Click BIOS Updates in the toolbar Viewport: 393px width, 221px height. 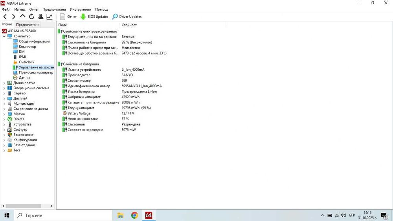point(94,17)
